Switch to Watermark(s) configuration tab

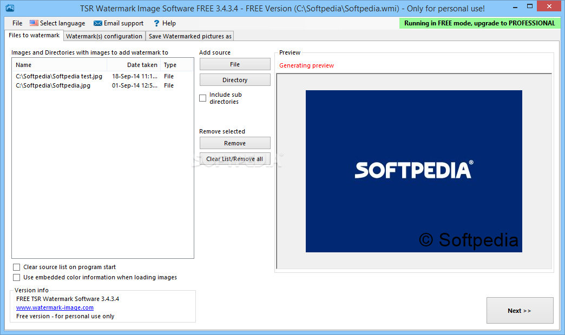coord(104,36)
